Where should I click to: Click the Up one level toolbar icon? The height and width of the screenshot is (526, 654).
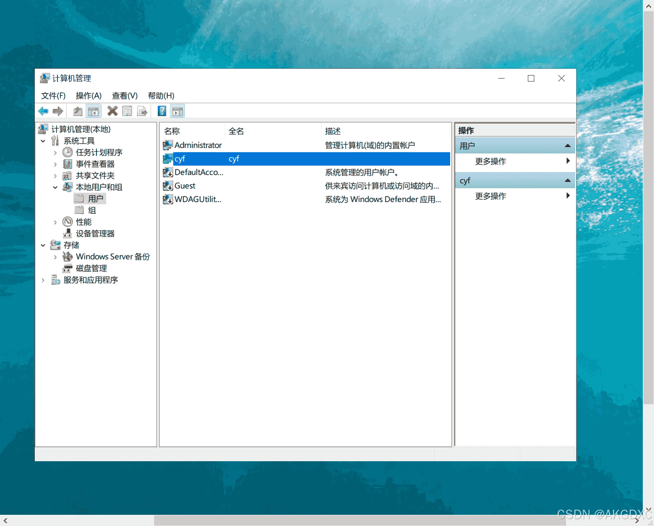pos(78,112)
